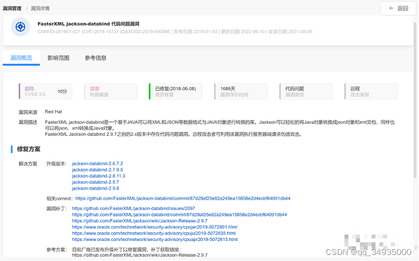Click the 漏洞描述 label
Image resolution: width=419 pixels, height=261 pixels.
[28, 122]
